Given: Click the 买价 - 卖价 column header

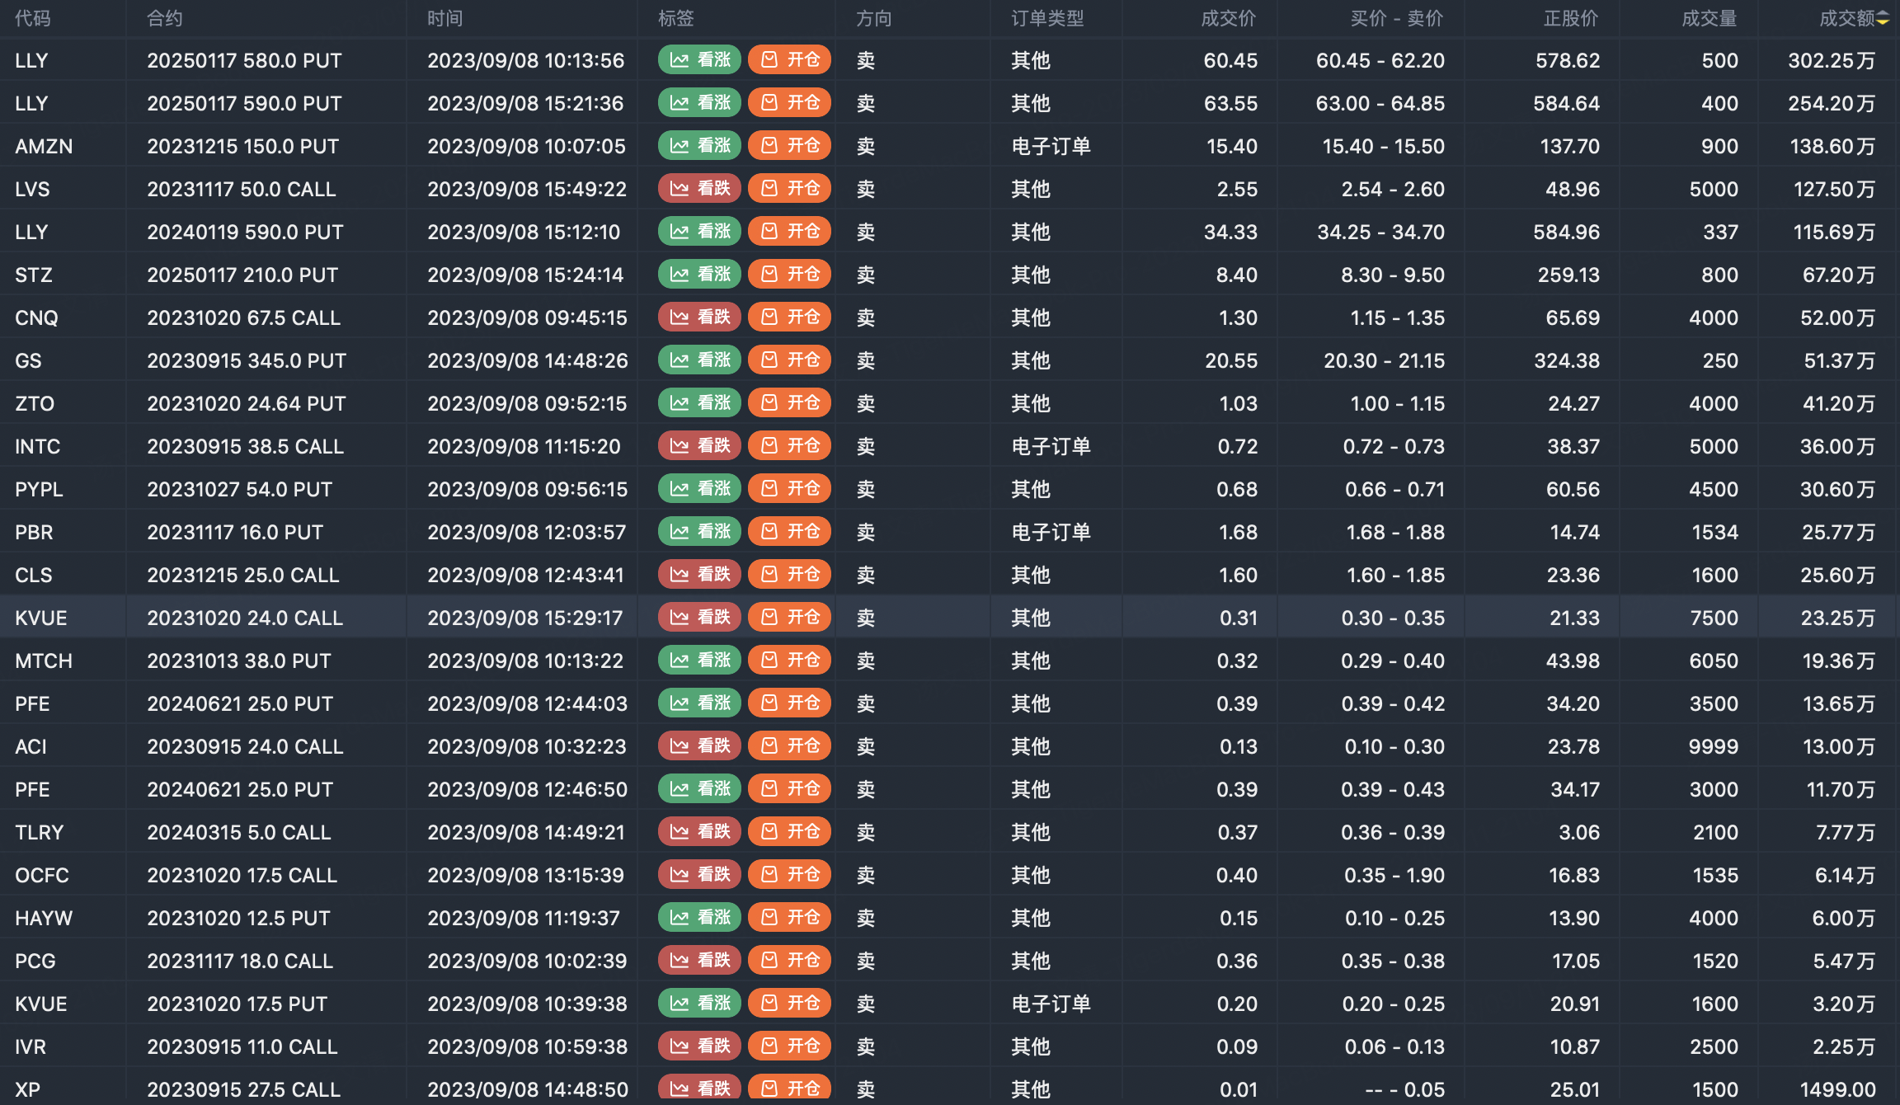Looking at the screenshot, I should 1396,19.
